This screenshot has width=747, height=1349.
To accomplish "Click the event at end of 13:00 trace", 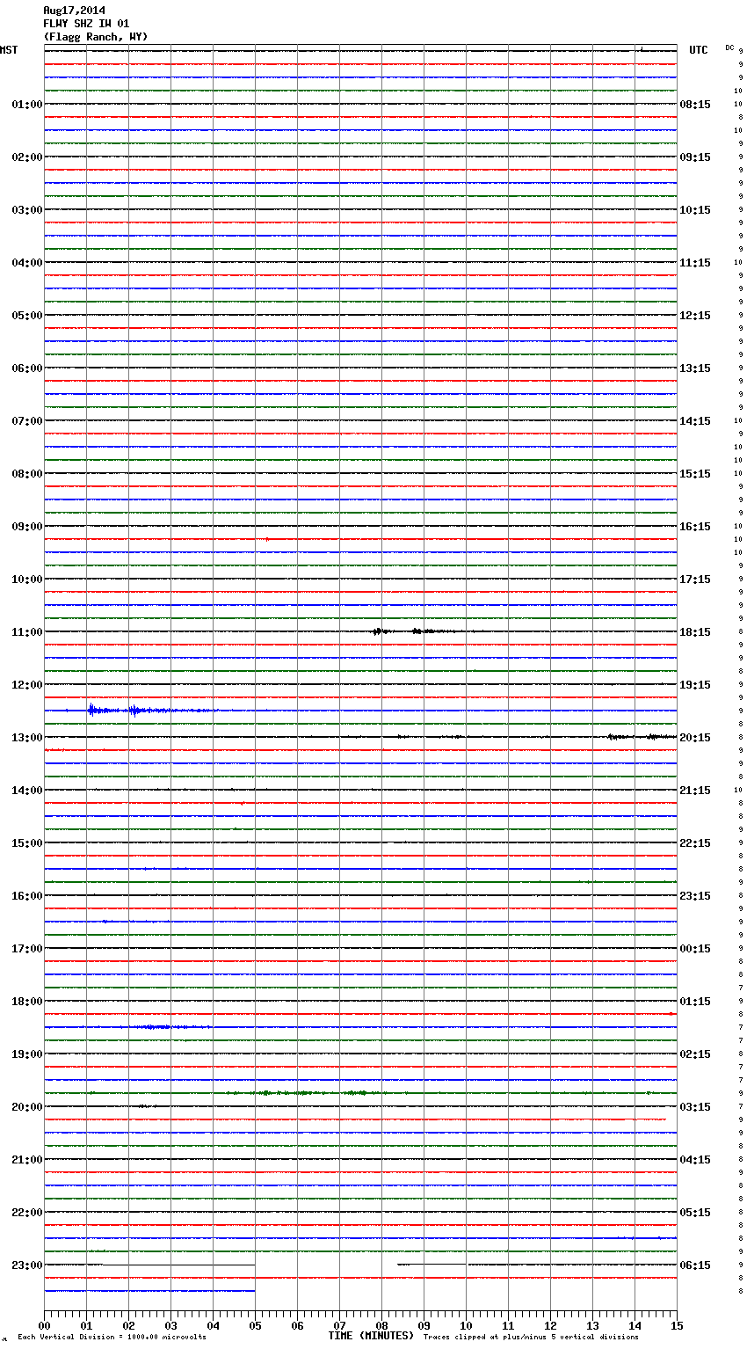I will [x=642, y=737].
